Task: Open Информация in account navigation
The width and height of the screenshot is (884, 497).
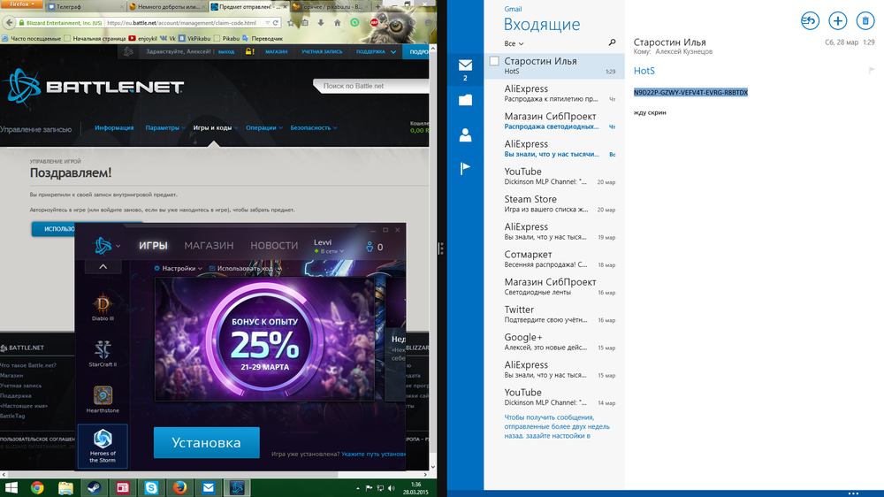Action: [x=114, y=128]
